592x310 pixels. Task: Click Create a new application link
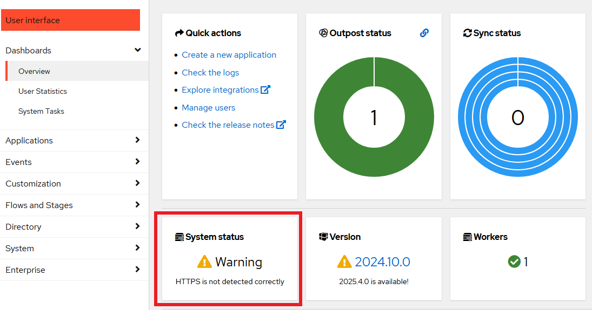[229, 55]
